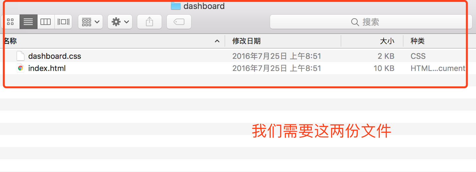Screen dimensions: 476x172
Task: Sort files by 种类 column
Action: (418, 41)
